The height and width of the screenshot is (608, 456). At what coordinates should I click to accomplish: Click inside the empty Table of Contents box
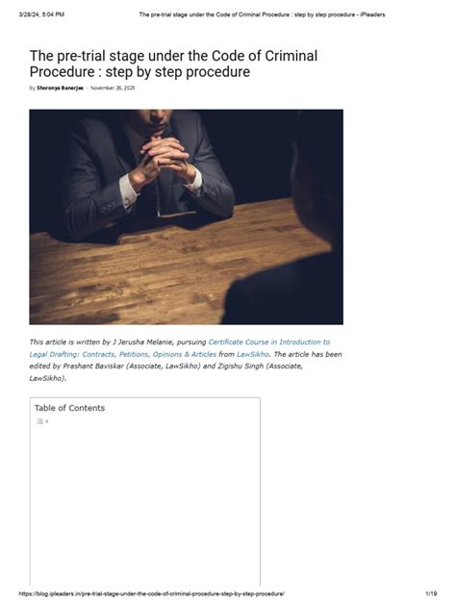click(x=145, y=504)
